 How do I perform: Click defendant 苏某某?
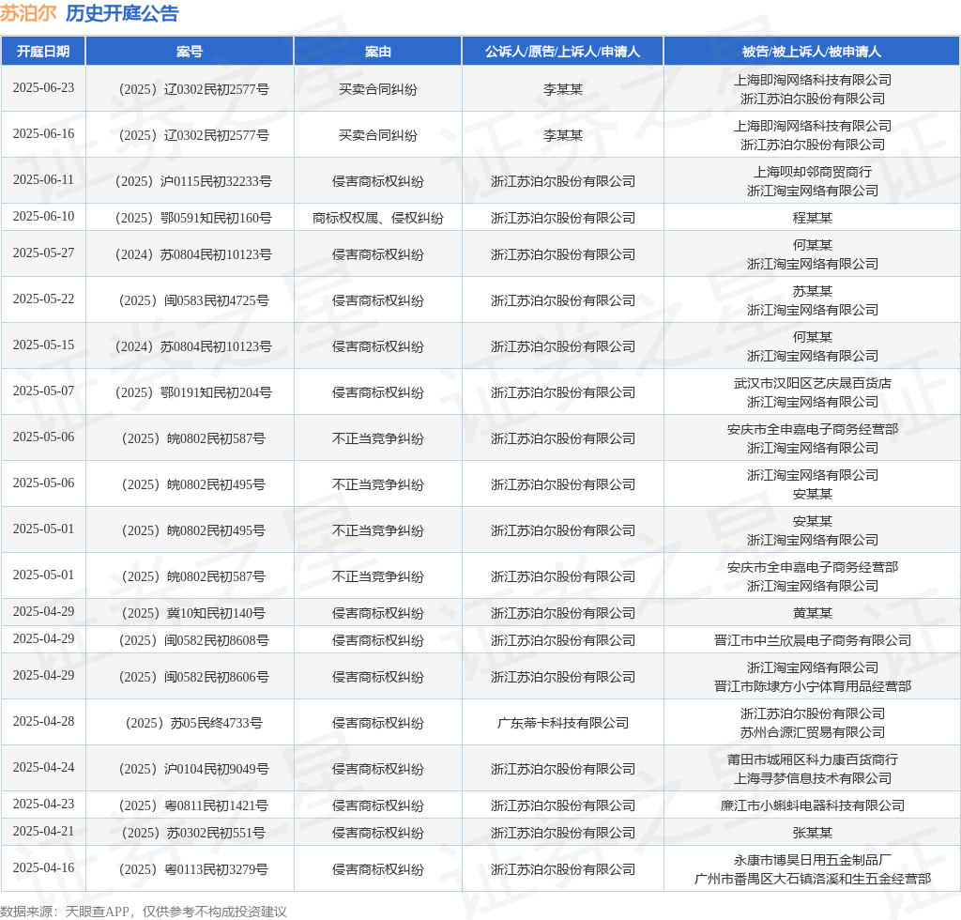812,291
